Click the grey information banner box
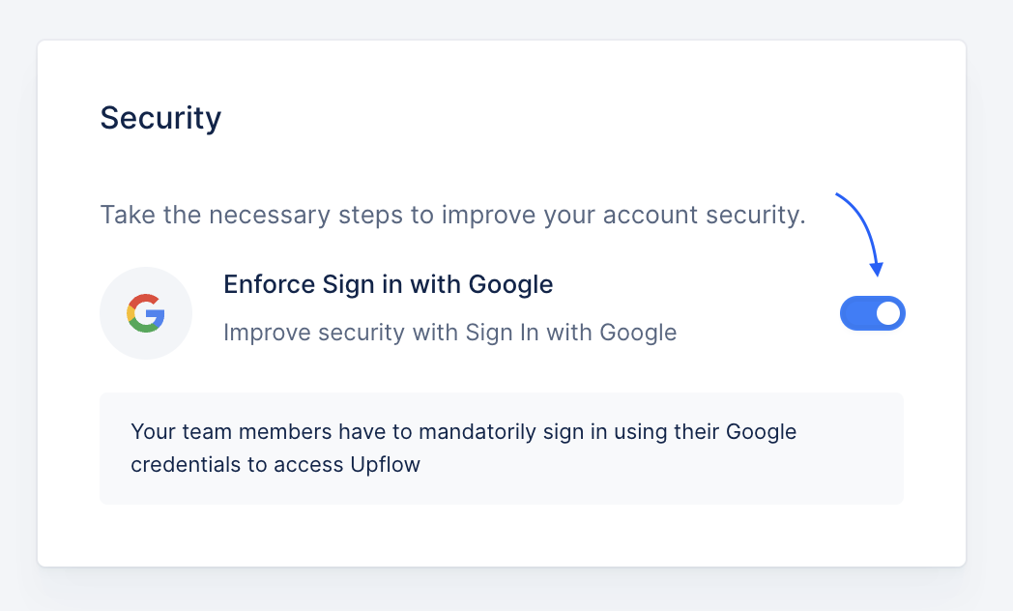 (x=502, y=449)
